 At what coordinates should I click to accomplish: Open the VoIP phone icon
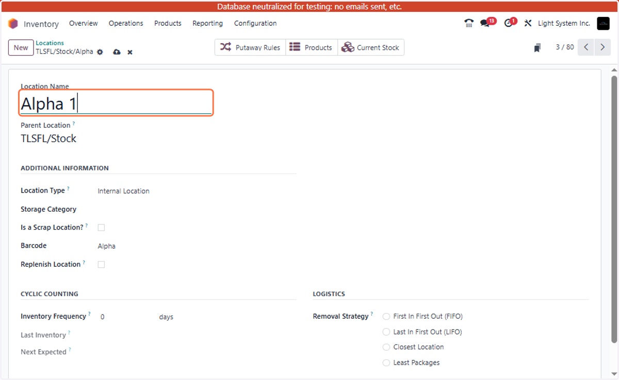tap(468, 23)
